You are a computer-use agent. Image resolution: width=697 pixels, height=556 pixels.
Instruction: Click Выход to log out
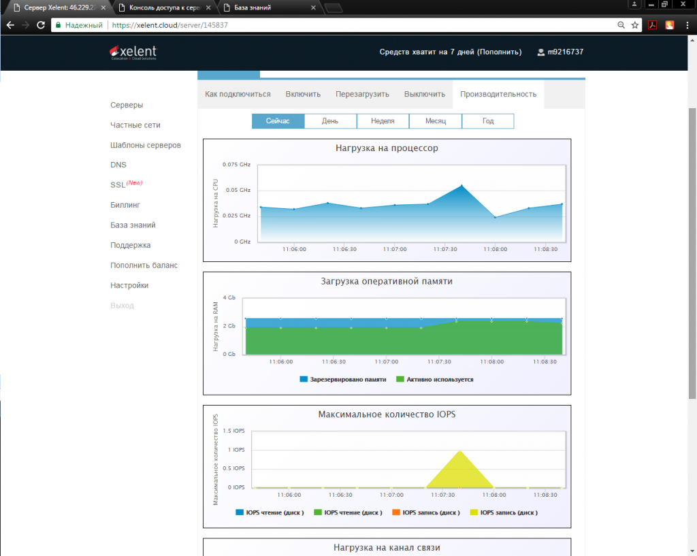(122, 306)
